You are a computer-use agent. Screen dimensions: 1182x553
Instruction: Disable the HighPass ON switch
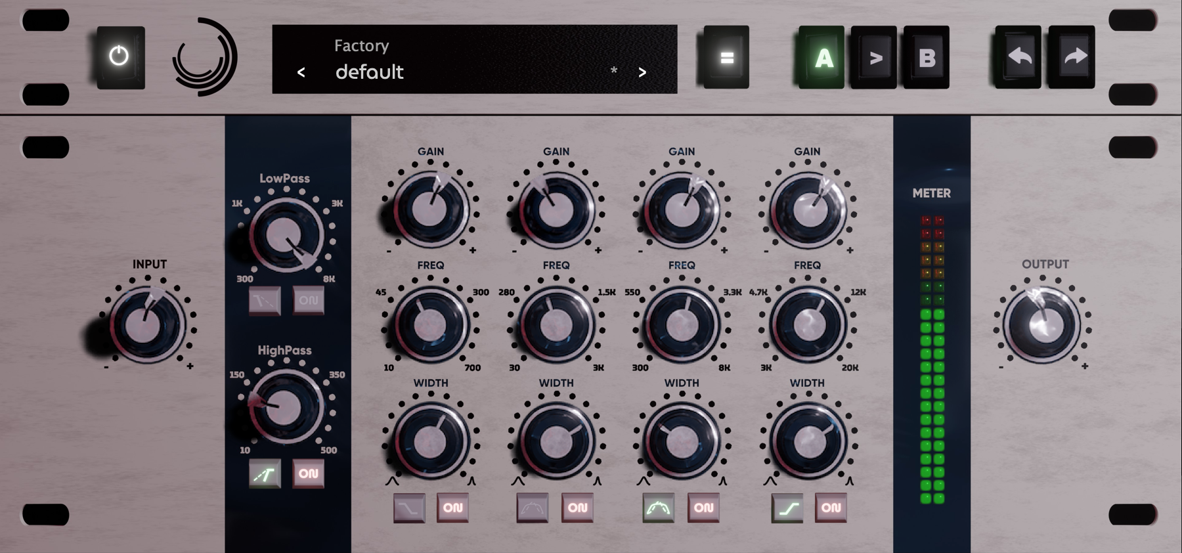coord(309,474)
